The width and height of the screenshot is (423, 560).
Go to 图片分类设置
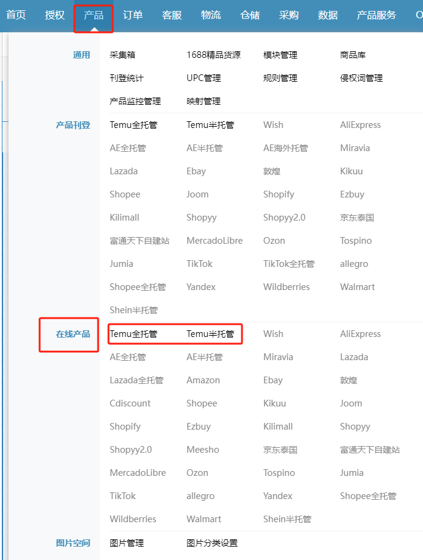click(212, 543)
